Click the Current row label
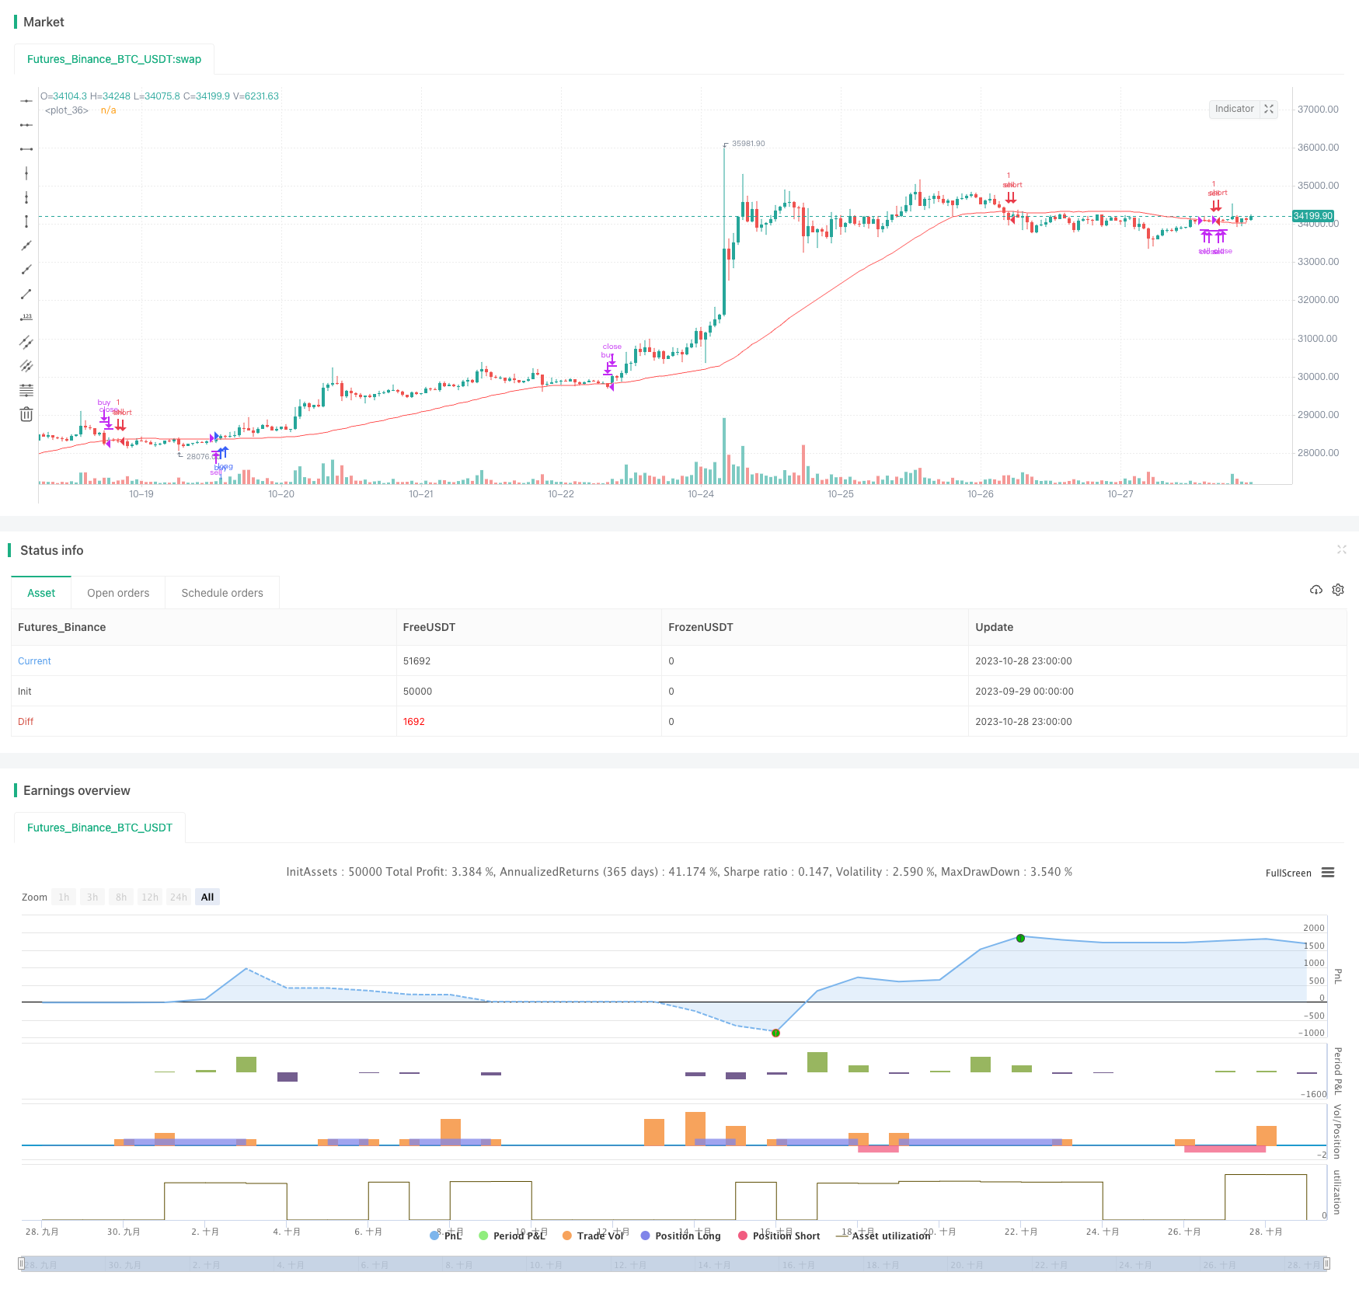The image size is (1359, 1293). pos(34,661)
